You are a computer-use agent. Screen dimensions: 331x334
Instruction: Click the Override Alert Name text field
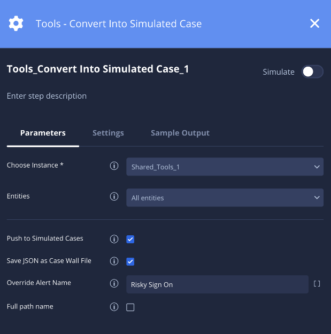[217, 284]
